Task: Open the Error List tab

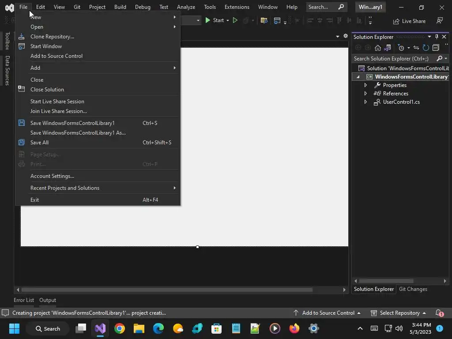Action: [x=24, y=300]
